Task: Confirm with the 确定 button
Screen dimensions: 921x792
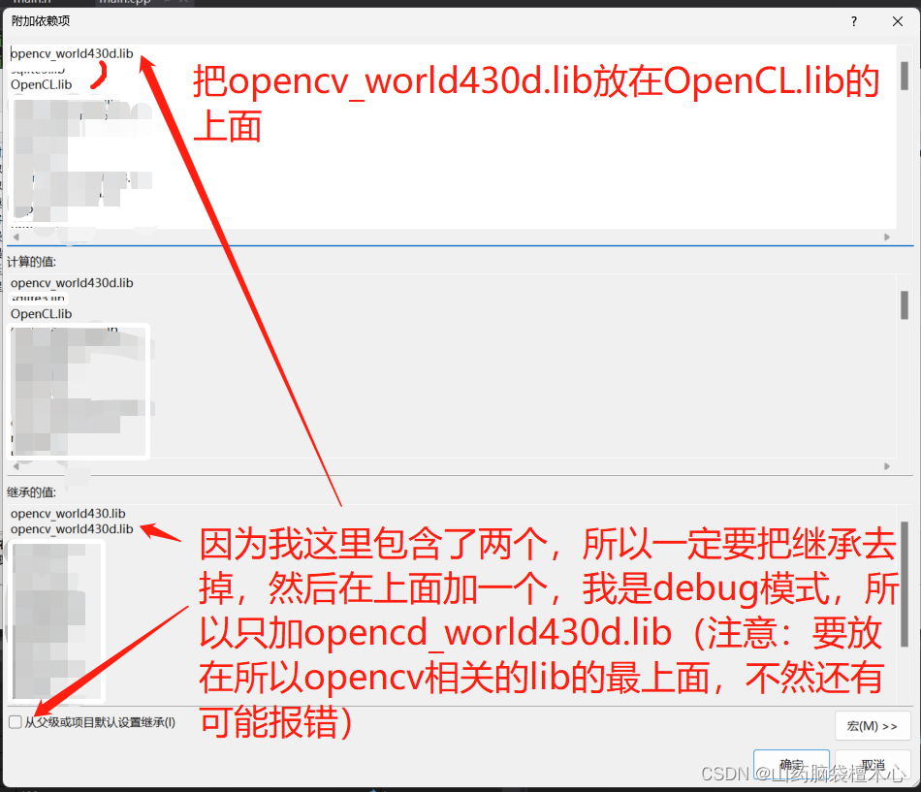Action: [x=791, y=765]
